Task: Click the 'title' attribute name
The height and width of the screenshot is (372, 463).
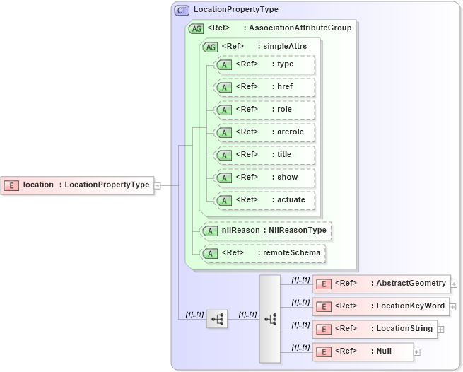Action: click(284, 155)
